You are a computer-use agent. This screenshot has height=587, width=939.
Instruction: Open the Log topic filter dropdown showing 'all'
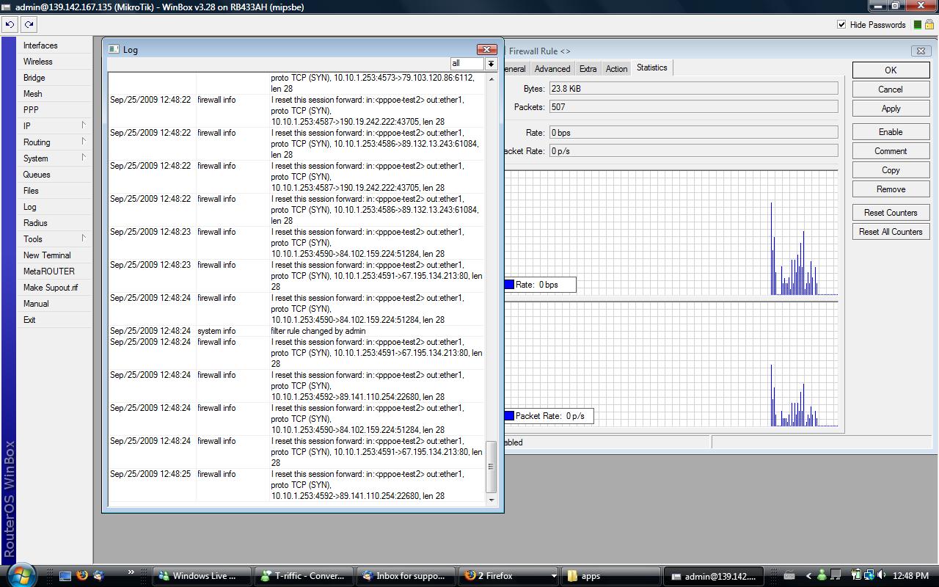pyautogui.click(x=492, y=64)
